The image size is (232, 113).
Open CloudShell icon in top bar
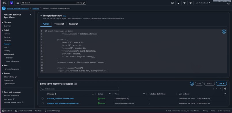(x=172, y=3)
